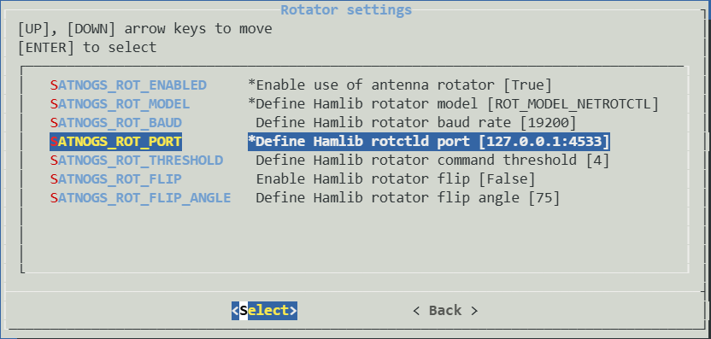Viewport: 711px width, 339px height.
Task: Click the highlighted SATNOGS_ROT_PORT item
Action: [115, 142]
